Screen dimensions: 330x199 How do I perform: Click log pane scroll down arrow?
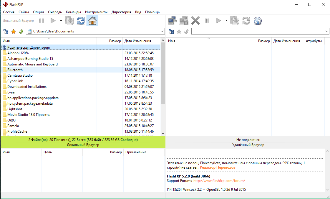coord(327,190)
